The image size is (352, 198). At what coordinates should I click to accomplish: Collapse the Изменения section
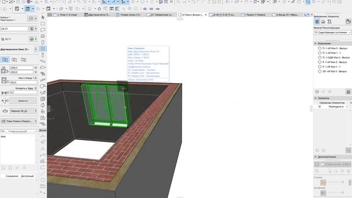316,43
